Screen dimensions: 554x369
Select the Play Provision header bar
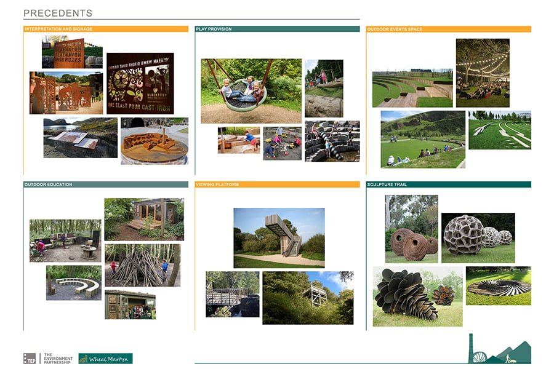point(277,29)
